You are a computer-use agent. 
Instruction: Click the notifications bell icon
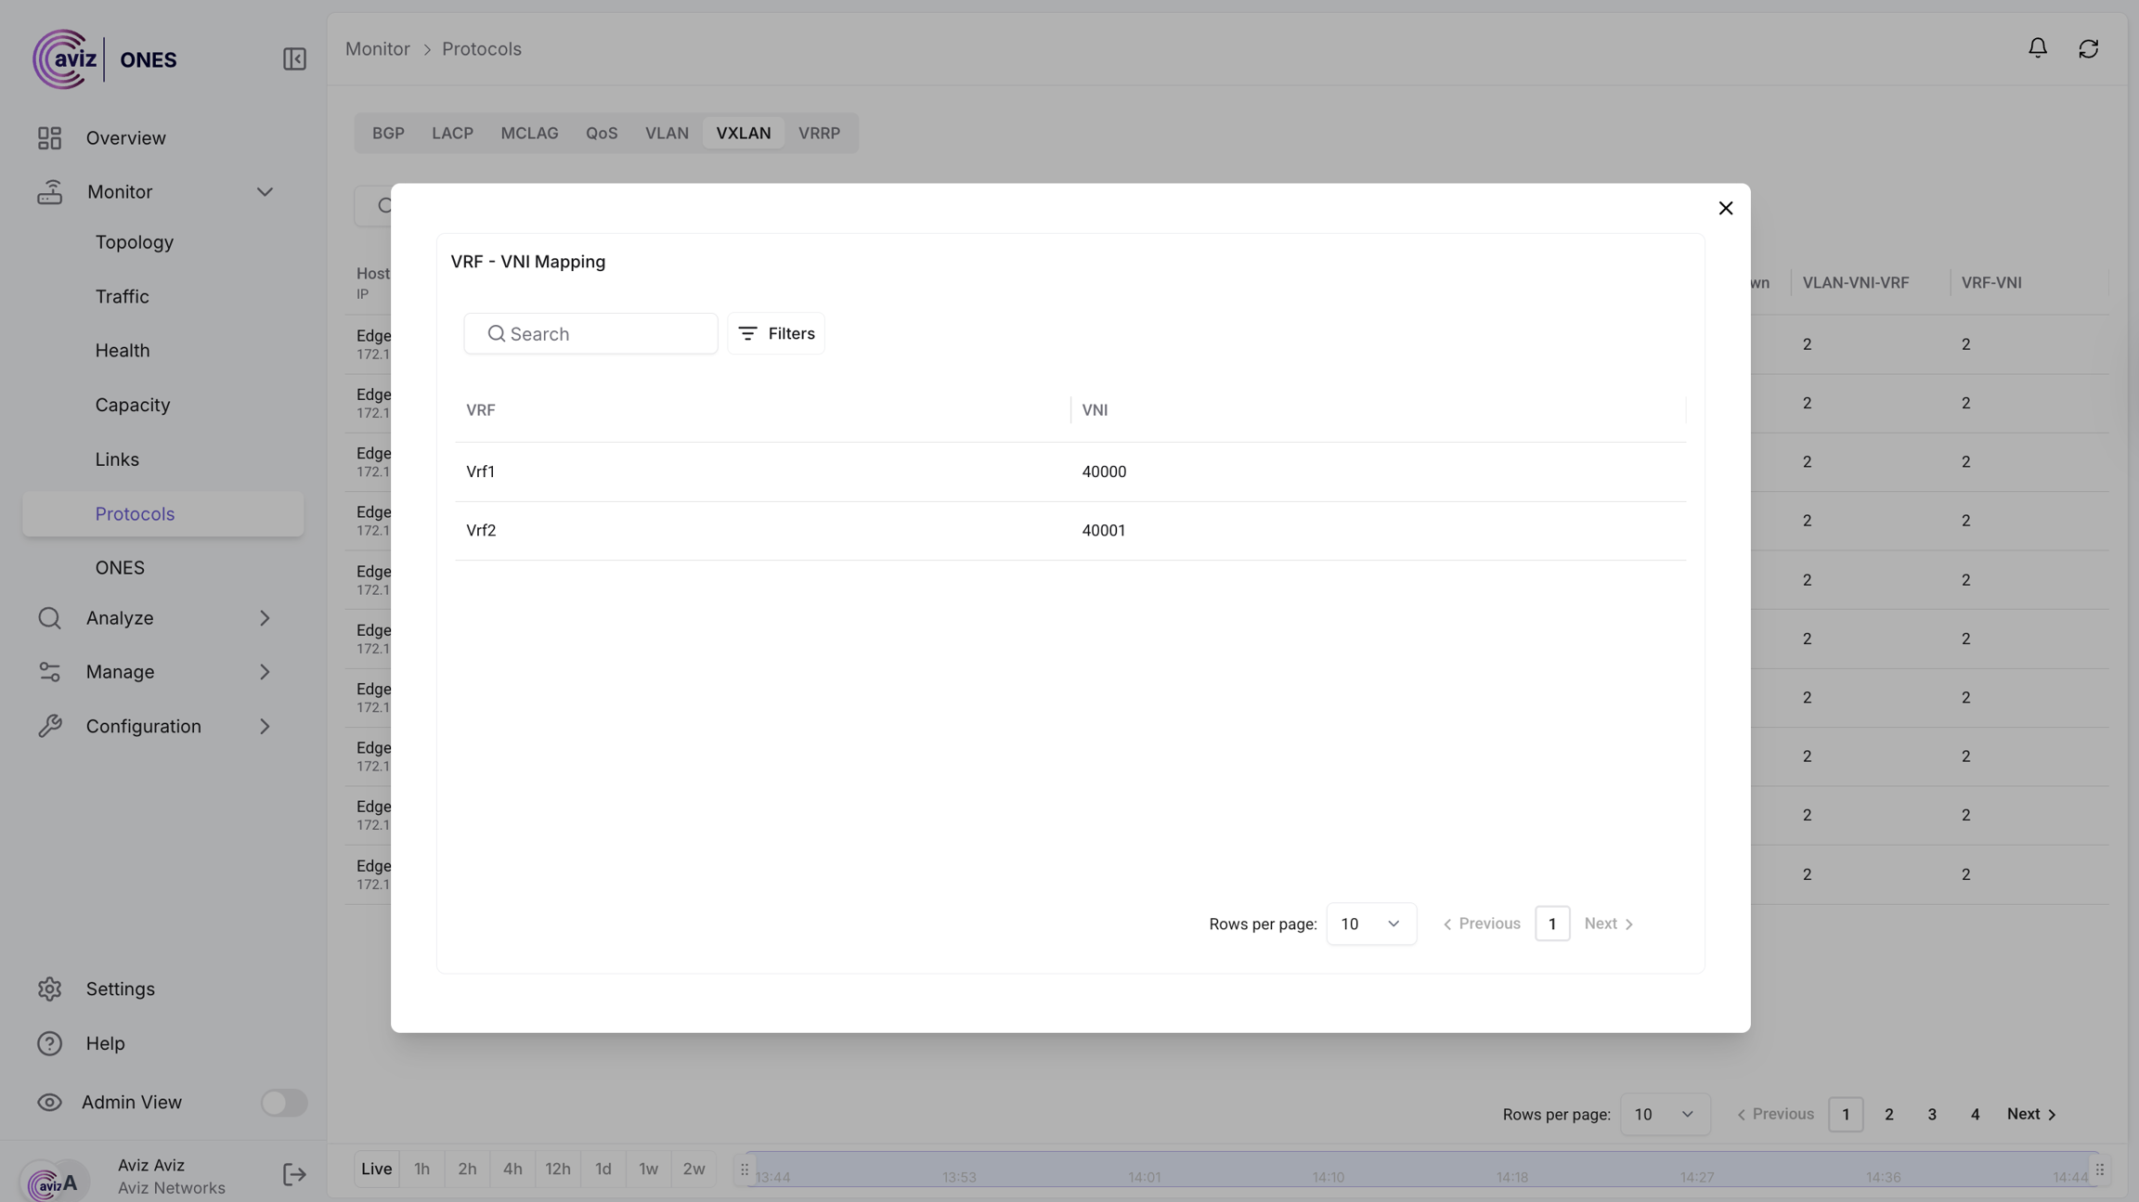(2037, 48)
